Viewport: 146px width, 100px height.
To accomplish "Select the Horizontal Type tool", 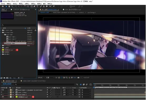I will click(x=37, y=6).
